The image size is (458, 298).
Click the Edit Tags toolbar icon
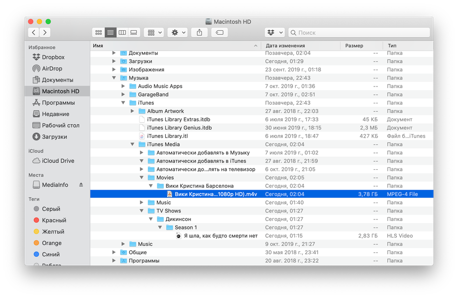(x=220, y=33)
